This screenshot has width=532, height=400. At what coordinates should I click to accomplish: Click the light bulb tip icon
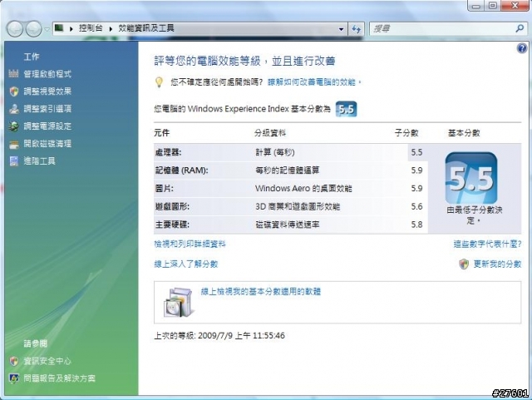coord(159,82)
